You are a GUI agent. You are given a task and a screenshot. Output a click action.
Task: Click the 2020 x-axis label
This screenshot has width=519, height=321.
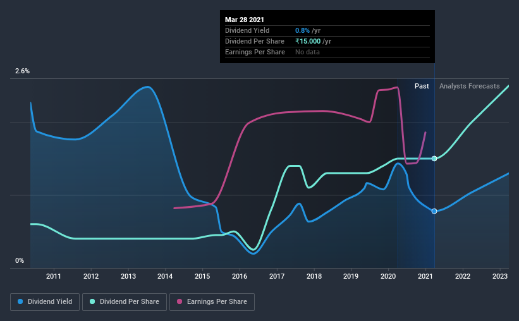click(388, 276)
